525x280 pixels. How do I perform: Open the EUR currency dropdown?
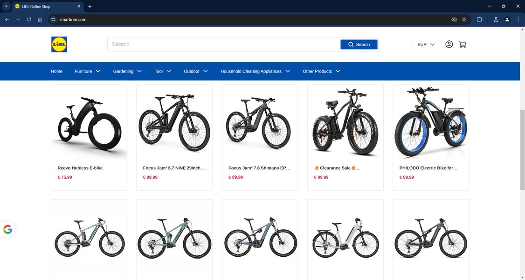click(x=426, y=45)
